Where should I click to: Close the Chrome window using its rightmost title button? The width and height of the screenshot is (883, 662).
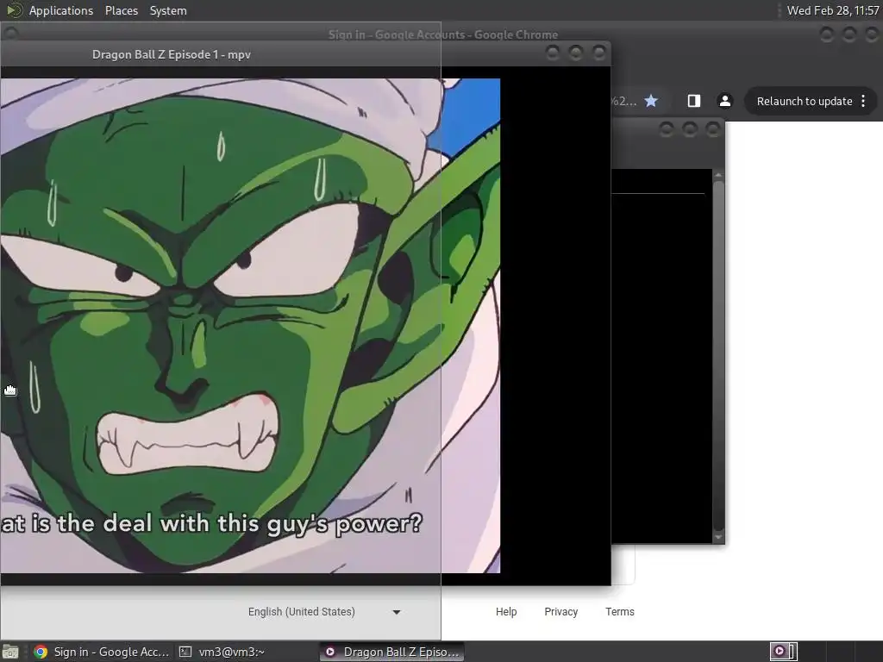tap(872, 34)
